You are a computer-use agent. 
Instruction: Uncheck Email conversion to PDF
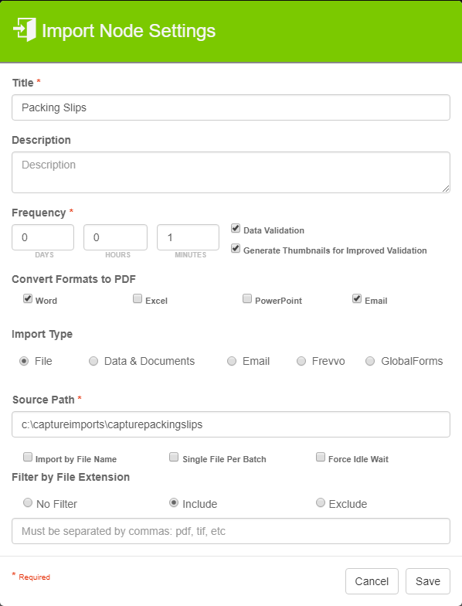(357, 298)
